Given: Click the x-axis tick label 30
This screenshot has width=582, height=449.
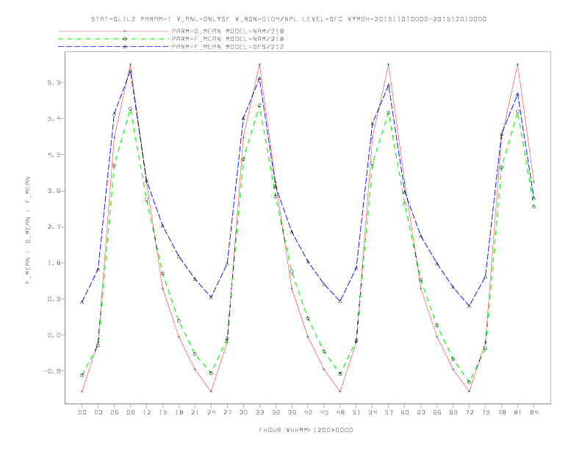Looking at the screenshot, I should [x=243, y=412].
